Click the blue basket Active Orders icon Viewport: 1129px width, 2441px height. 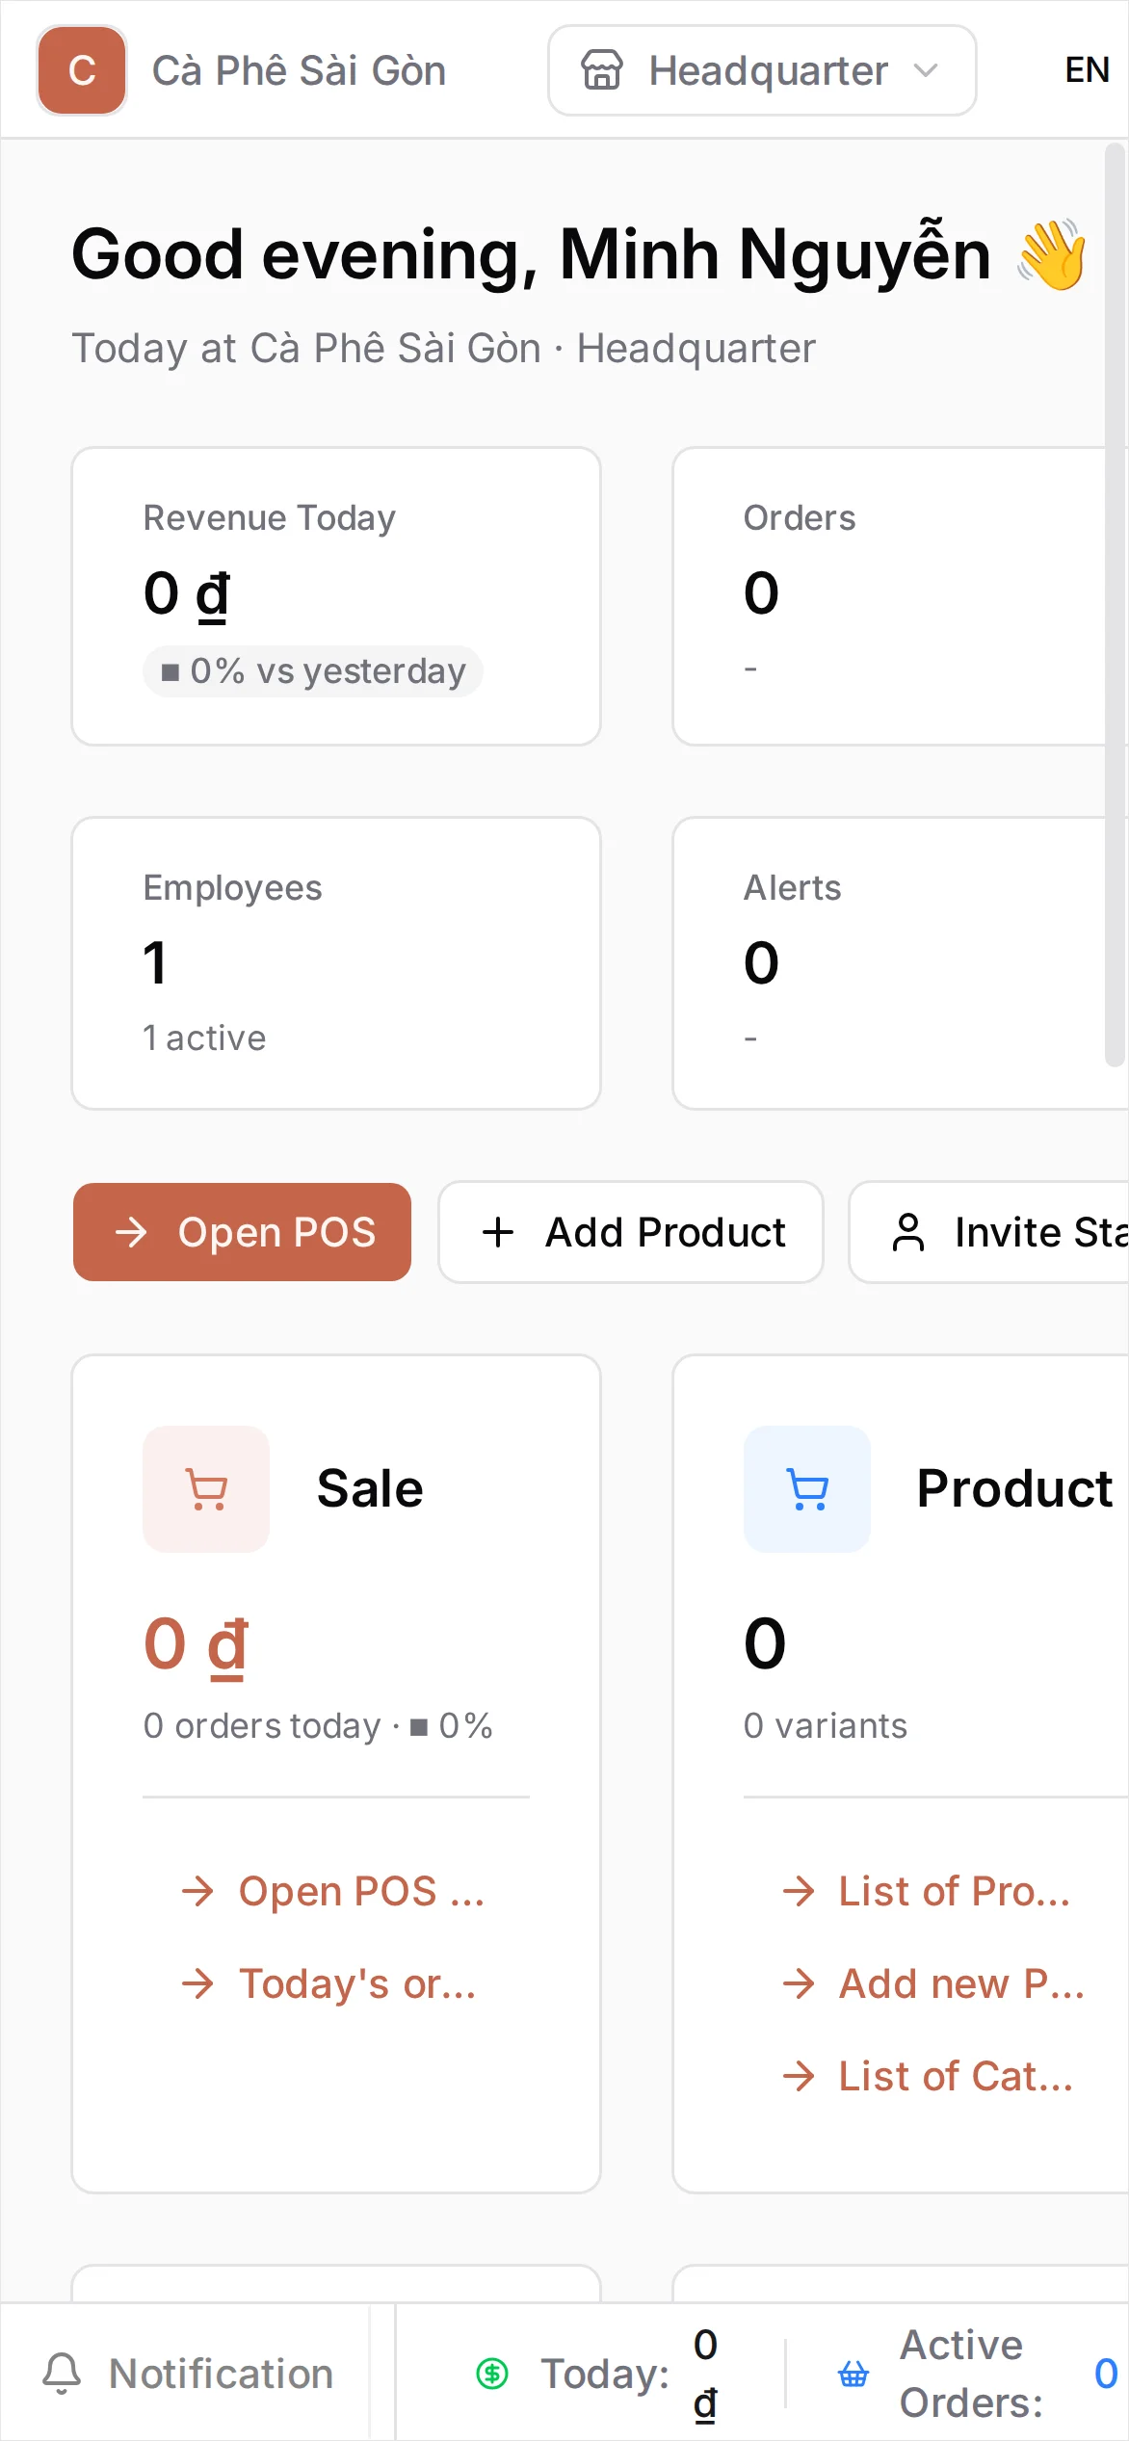click(x=853, y=2374)
